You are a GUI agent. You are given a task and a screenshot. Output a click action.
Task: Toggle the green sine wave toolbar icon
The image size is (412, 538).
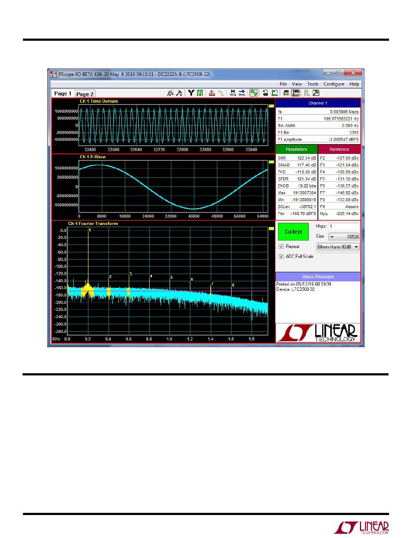[254, 93]
